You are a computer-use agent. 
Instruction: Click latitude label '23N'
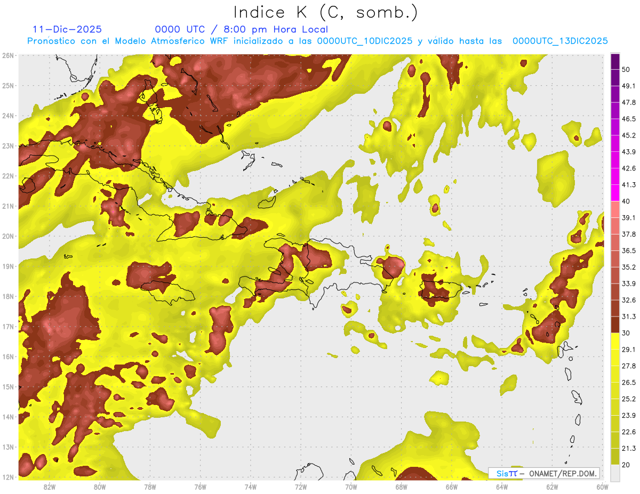click(x=8, y=145)
